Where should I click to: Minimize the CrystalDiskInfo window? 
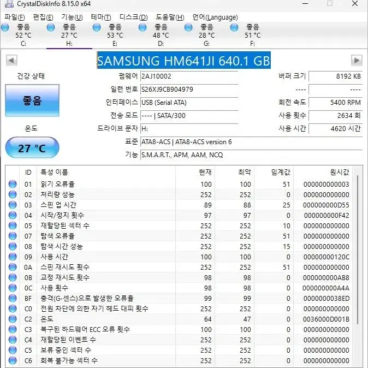(x=305, y=3)
